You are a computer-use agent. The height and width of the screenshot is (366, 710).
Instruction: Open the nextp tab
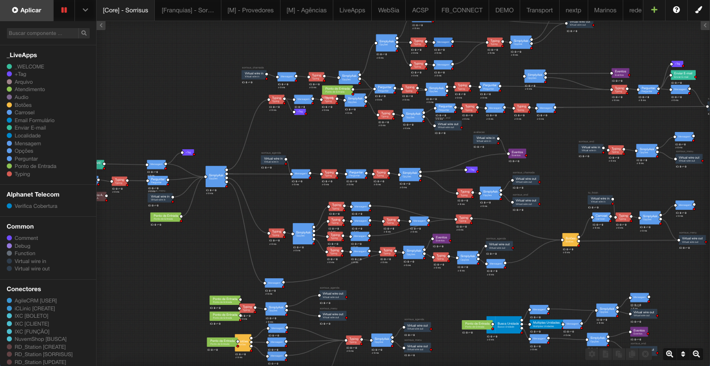[x=573, y=10]
